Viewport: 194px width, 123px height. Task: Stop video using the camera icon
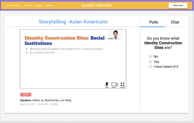click(x=115, y=85)
